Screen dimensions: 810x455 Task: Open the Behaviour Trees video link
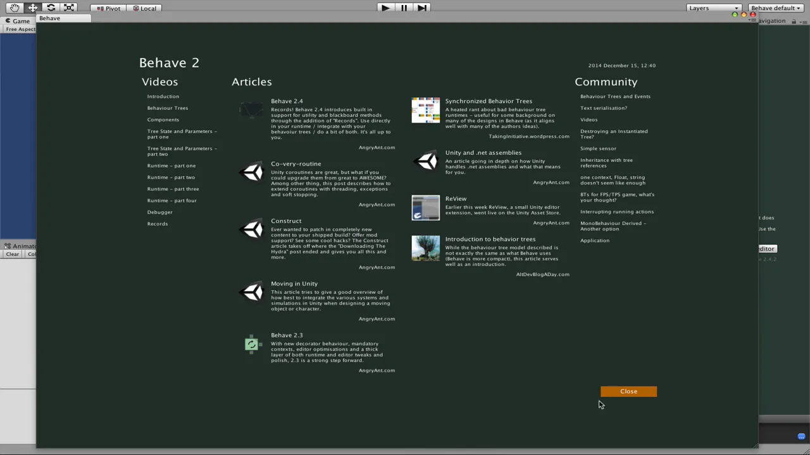(168, 108)
